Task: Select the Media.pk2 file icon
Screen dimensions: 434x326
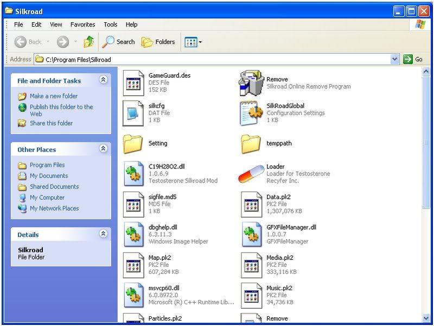Action: click(x=251, y=265)
